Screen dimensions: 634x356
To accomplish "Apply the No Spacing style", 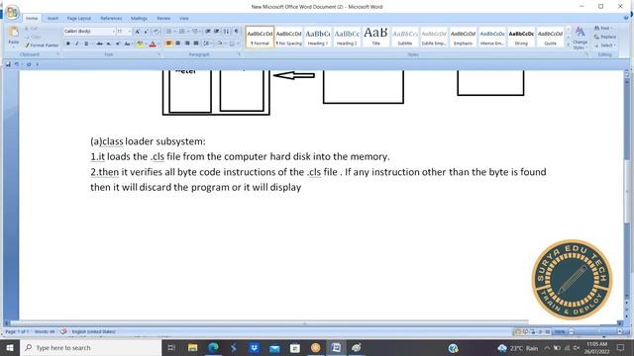I will point(288,38).
